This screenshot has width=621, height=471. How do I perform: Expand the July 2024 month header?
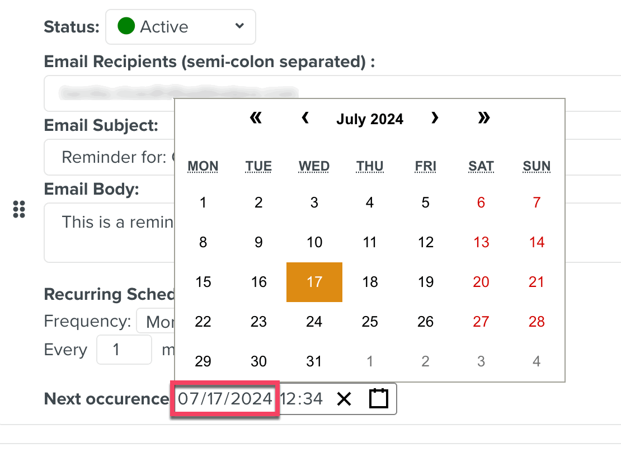coord(369,119)
